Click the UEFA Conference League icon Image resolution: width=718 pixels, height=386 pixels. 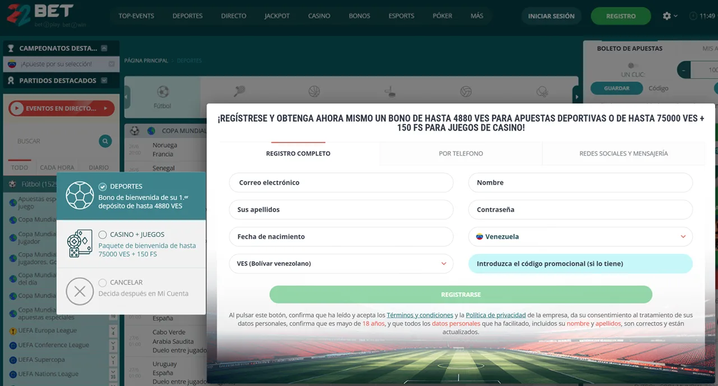(x=13, y=346)
